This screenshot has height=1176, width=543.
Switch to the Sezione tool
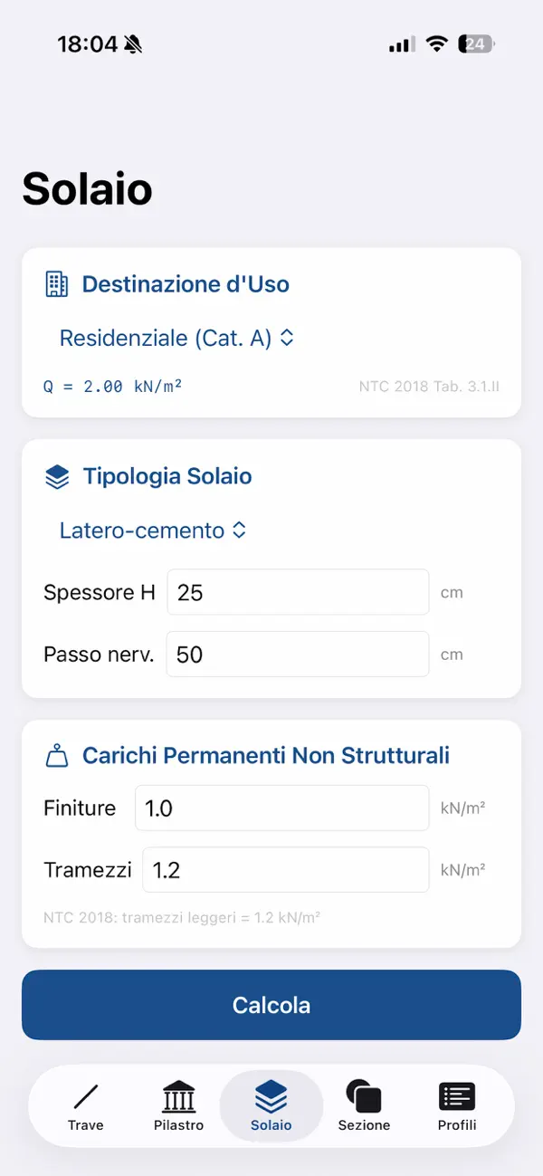point(364,1105)
